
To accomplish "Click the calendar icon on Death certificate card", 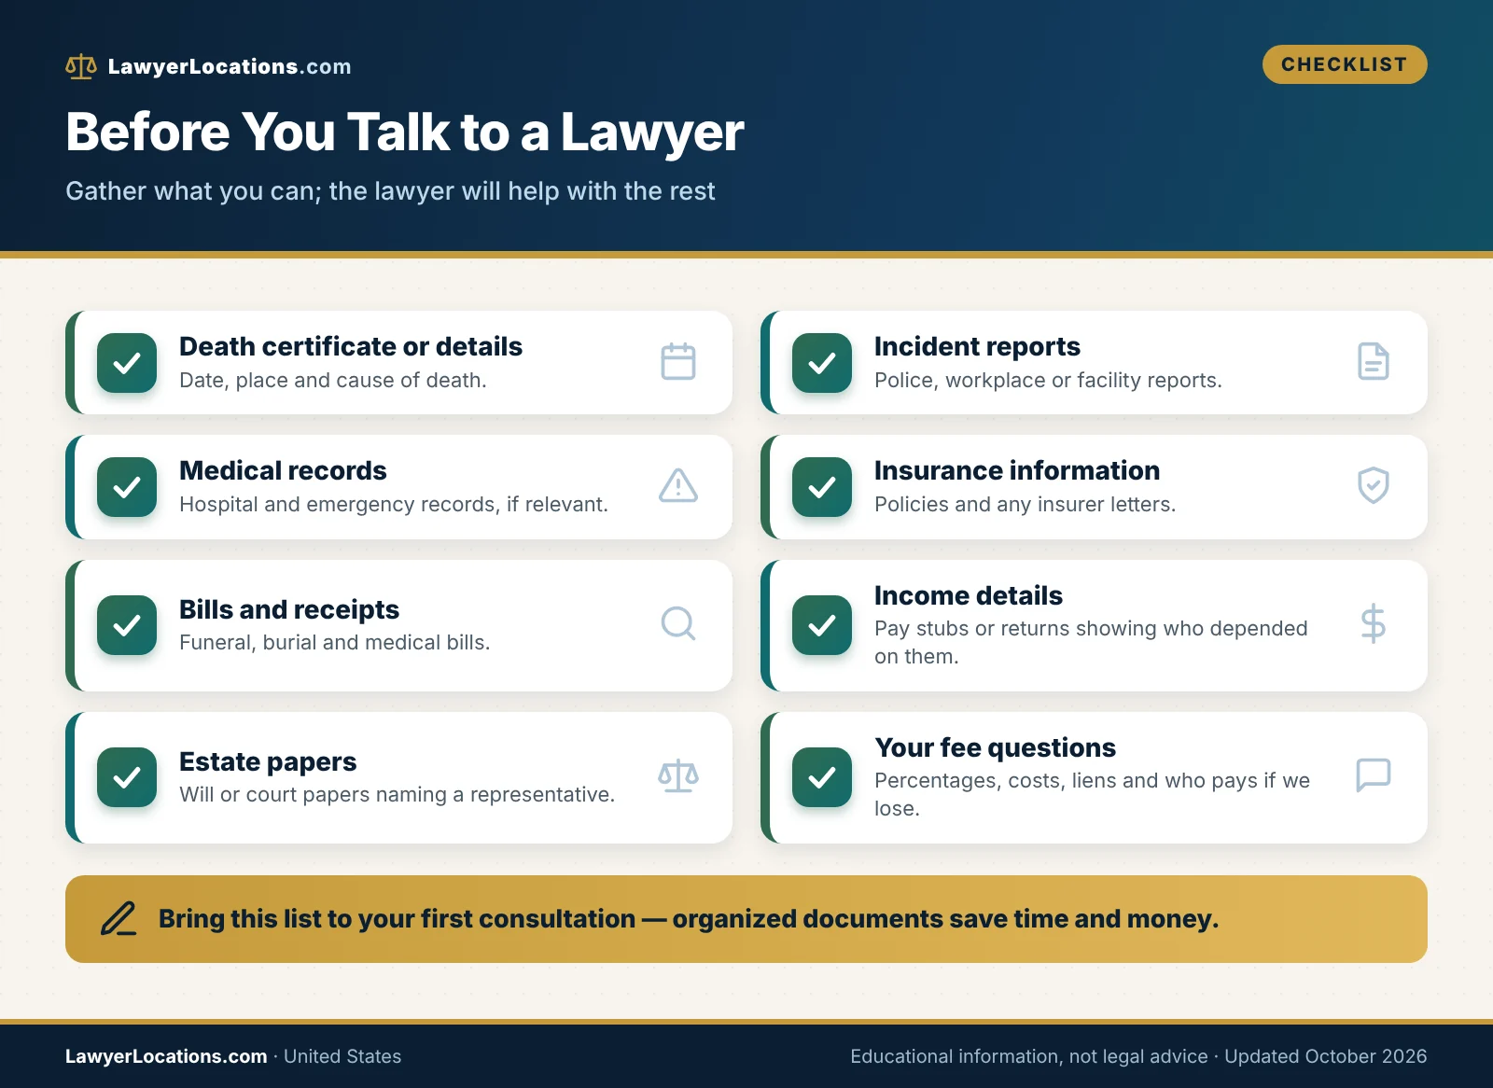I will coord(678,362).
